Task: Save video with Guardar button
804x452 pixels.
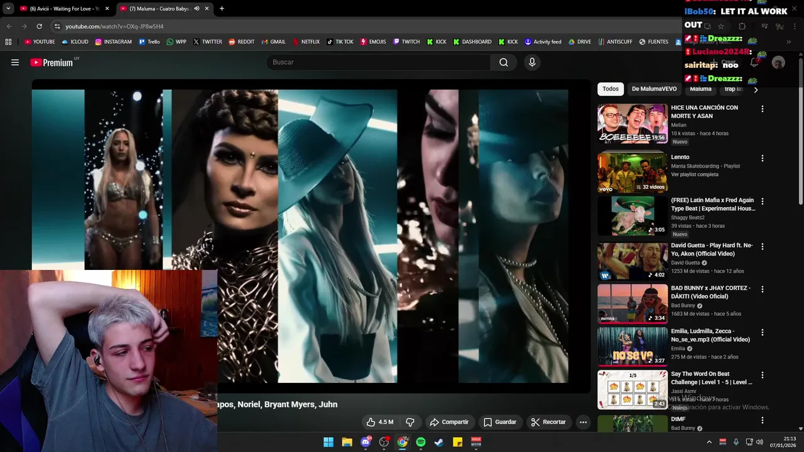Action: click(499, 422)
